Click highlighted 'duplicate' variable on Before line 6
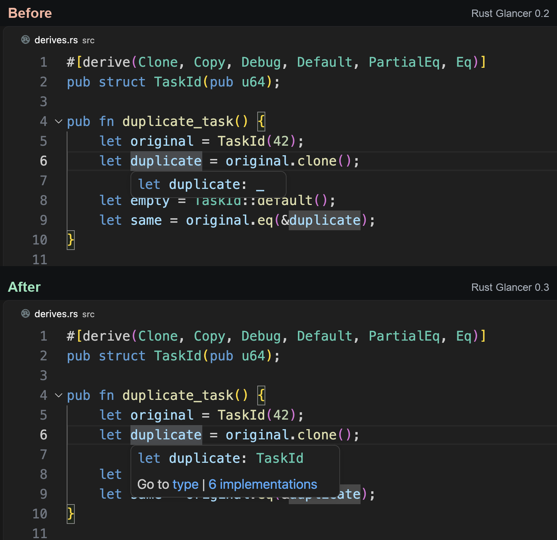Image resolution: width=557 pixels, height=540 pixels. tap(166, 161)
